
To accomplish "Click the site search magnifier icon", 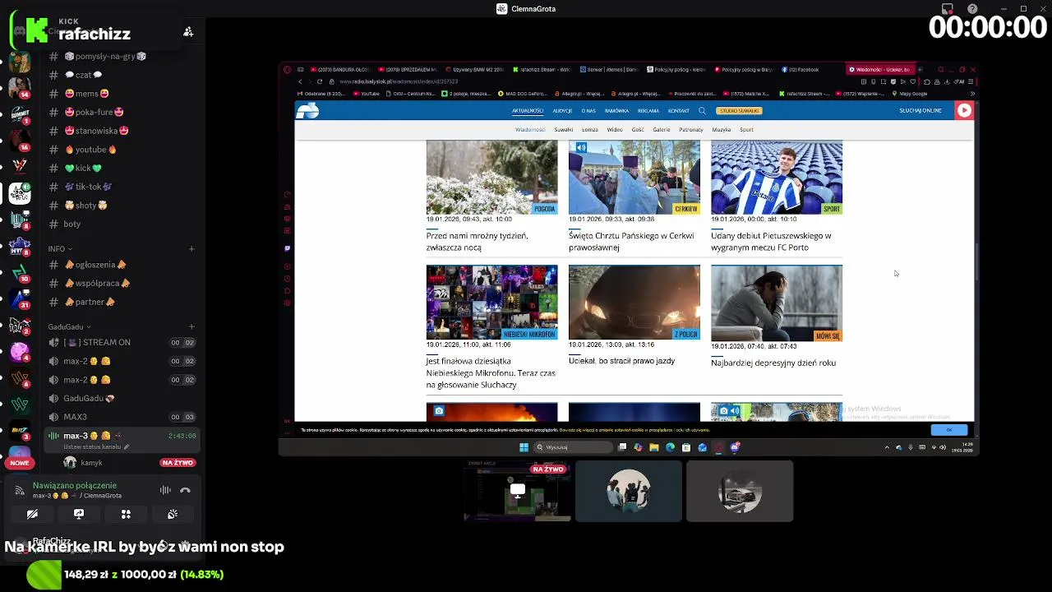I will 702,111.
